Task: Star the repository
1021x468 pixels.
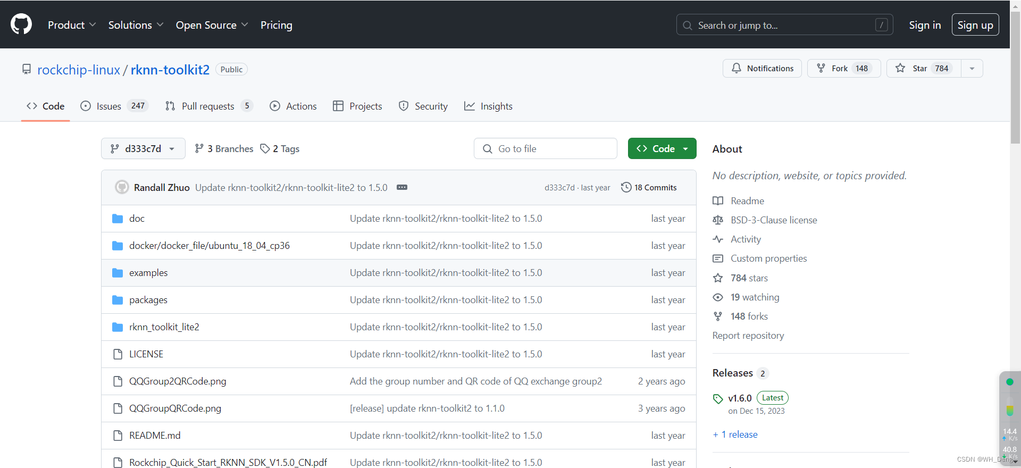Action: coord(924,68)
